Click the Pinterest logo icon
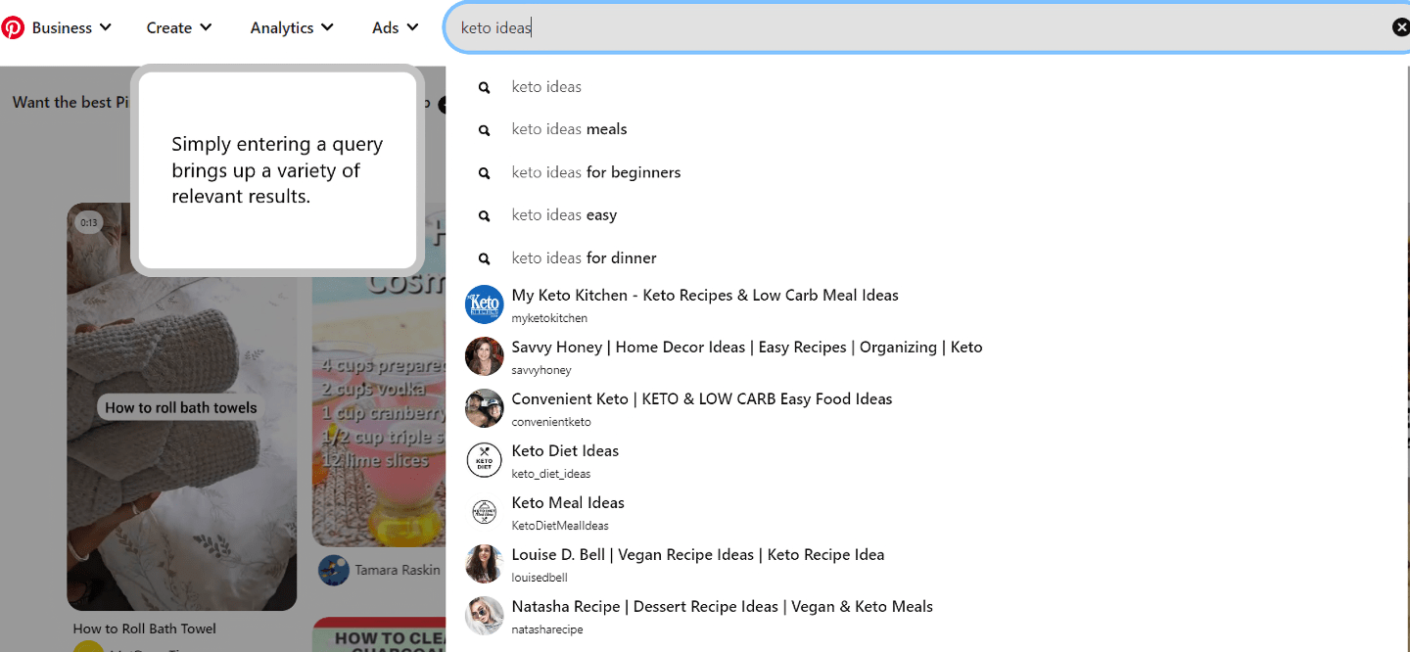Screen dimensions: 1410x652 pyautogui.click(x=13, y=27)
